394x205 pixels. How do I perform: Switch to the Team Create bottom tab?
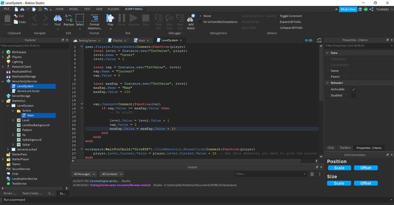[x=32, y=193]
